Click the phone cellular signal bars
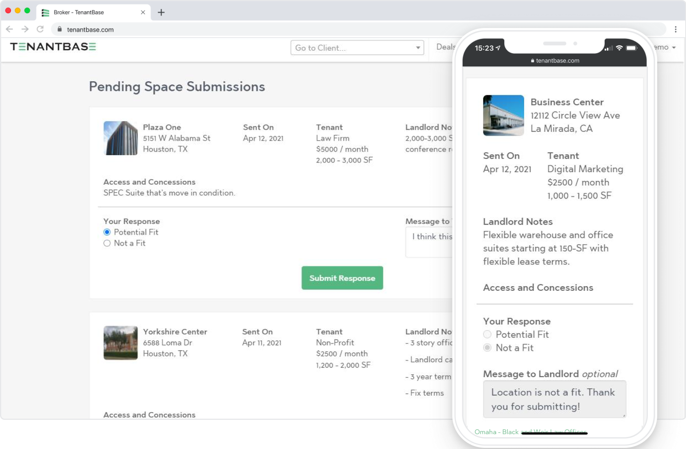Viewport: 686px width, 449px height. (609, 48)
